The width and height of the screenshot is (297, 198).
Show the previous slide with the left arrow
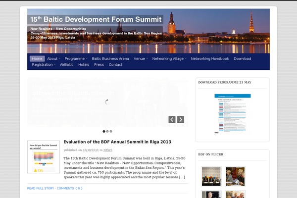(x=172, y=120)
